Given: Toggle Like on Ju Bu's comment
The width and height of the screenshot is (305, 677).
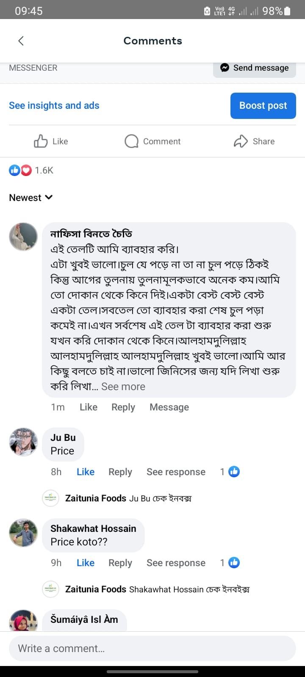Looking at the screenshot, I should (86, 472).
